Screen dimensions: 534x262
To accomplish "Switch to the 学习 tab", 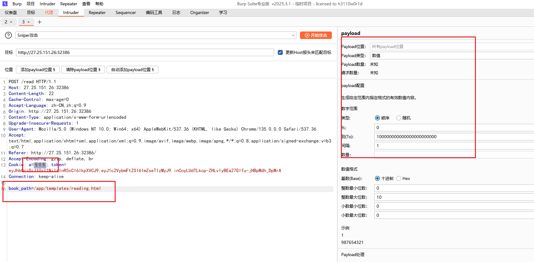I will (x=223, y=12).
